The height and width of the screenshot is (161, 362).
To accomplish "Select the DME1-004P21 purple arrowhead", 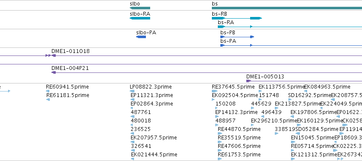I will point(54,72).
